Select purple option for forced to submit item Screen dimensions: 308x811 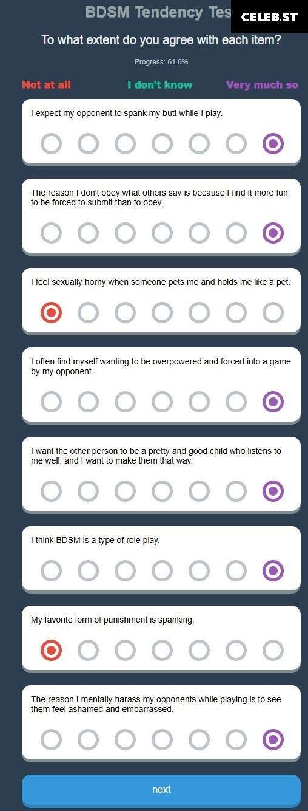click(273, 233)
